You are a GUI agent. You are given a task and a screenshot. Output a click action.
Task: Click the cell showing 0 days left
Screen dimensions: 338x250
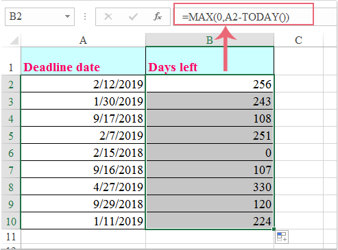click(x=210, y=152)
